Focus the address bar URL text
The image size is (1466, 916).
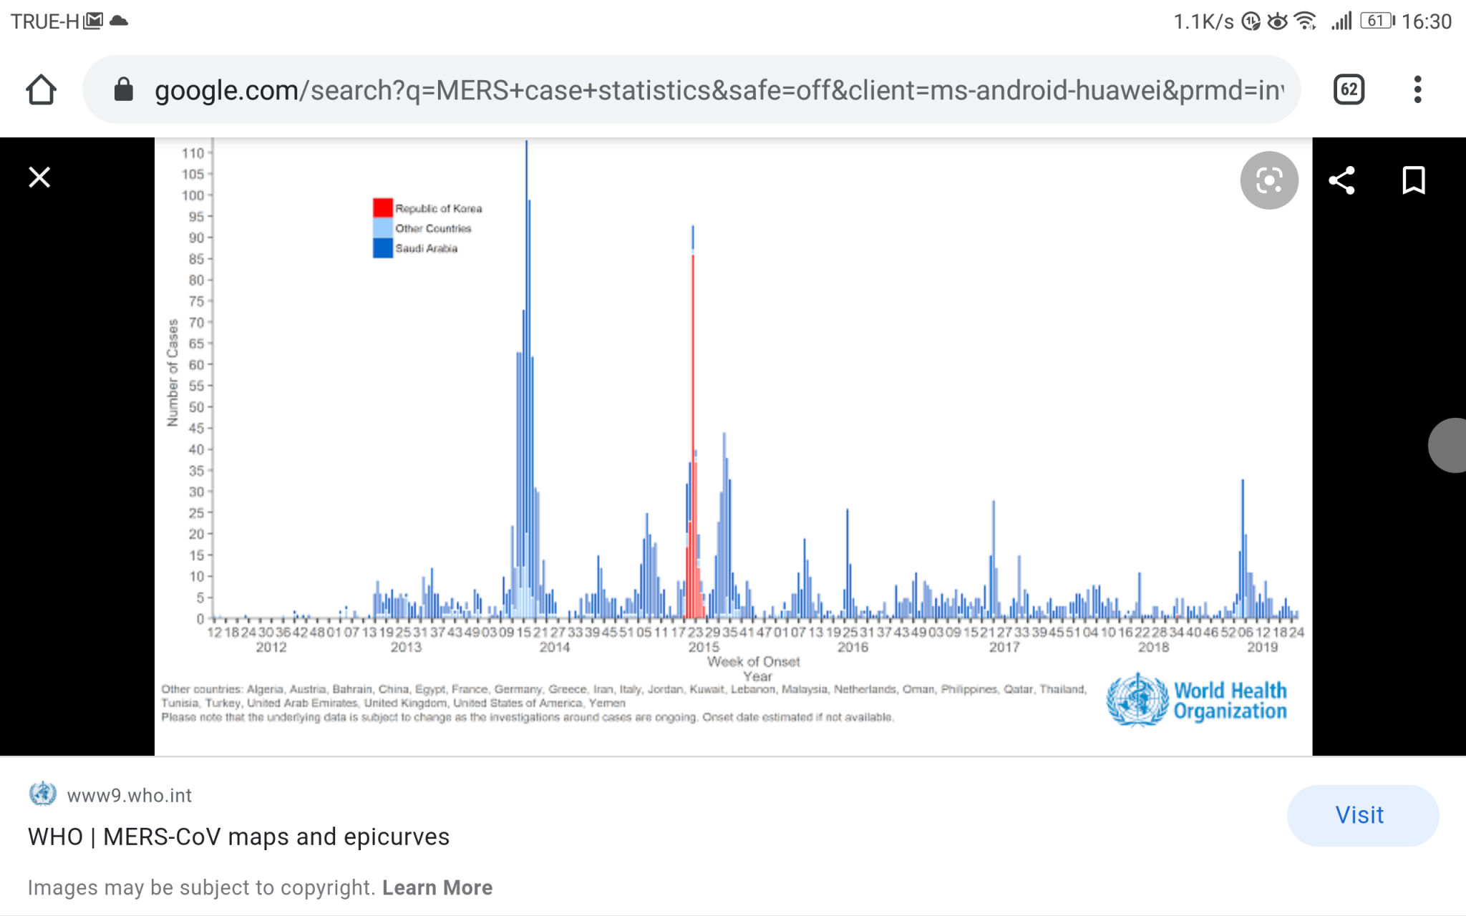pos(716,90)
